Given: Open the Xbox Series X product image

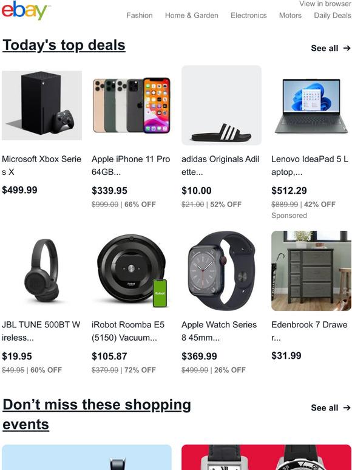Looking at the screenshot, I should pyautogui.click(x=42, y=105).
